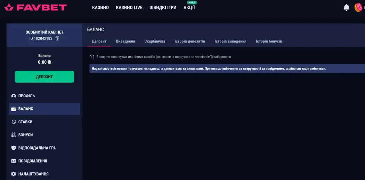365x180 pixels.
Task: Open Казино Live section
Action: tap(129, 7)
